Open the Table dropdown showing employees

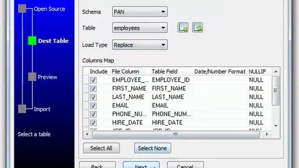coord(140,28)
